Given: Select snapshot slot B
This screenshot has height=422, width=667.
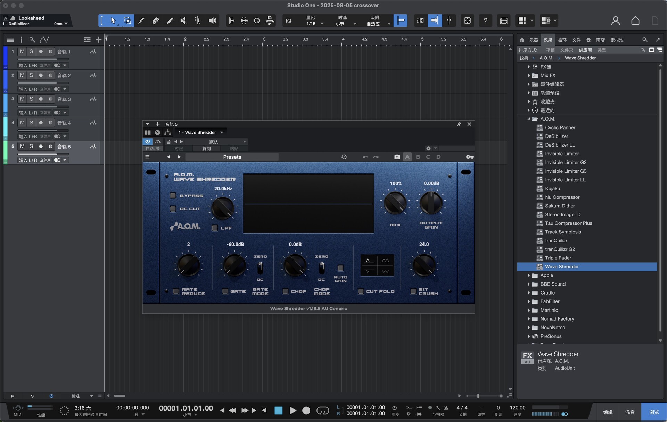Looking at the screenshot, I should click(x=418, y=157).
